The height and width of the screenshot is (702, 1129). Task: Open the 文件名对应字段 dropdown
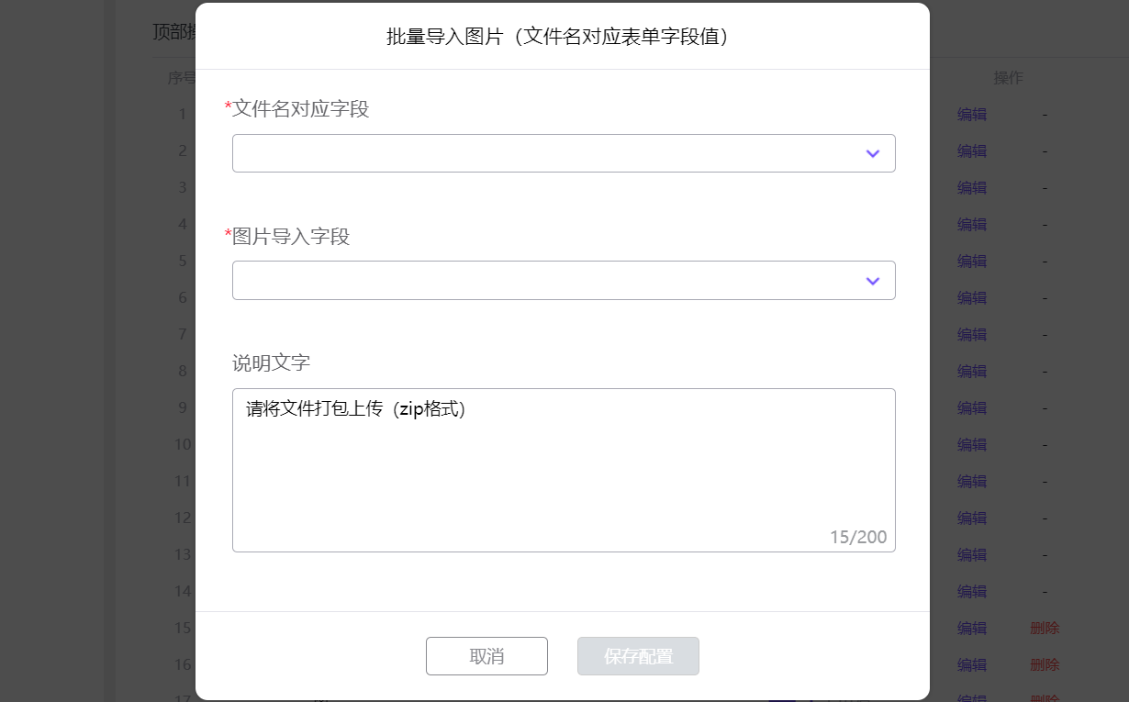[564, 153]
